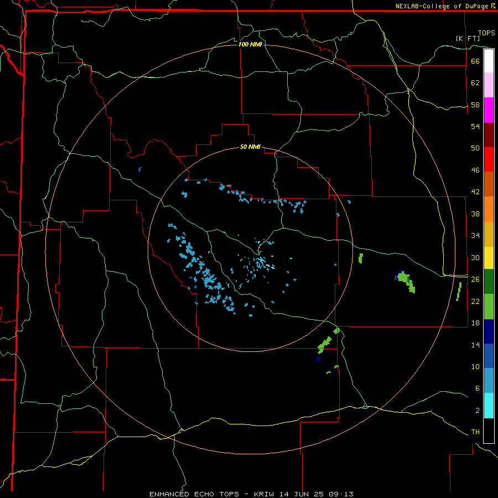Click the "TH" threshold legend label
Screen dimensions: 498x498
475,432
